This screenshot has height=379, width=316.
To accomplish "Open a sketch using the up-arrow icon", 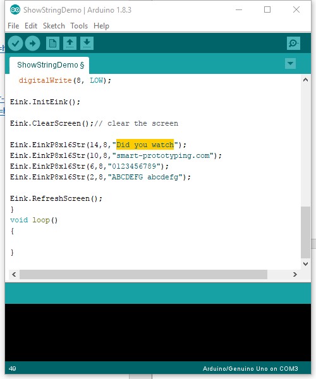I will (x=70, y=44).
